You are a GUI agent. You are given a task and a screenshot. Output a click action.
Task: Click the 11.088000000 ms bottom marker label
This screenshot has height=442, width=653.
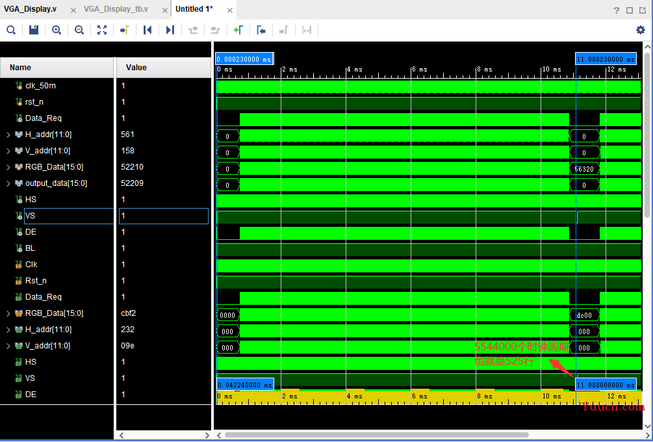point(606,385)
